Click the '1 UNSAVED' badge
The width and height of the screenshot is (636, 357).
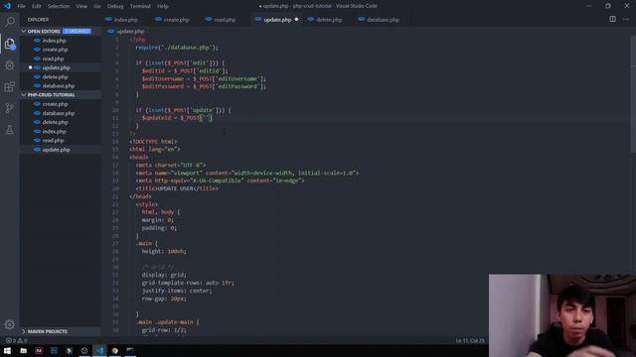tap(78, 31)
